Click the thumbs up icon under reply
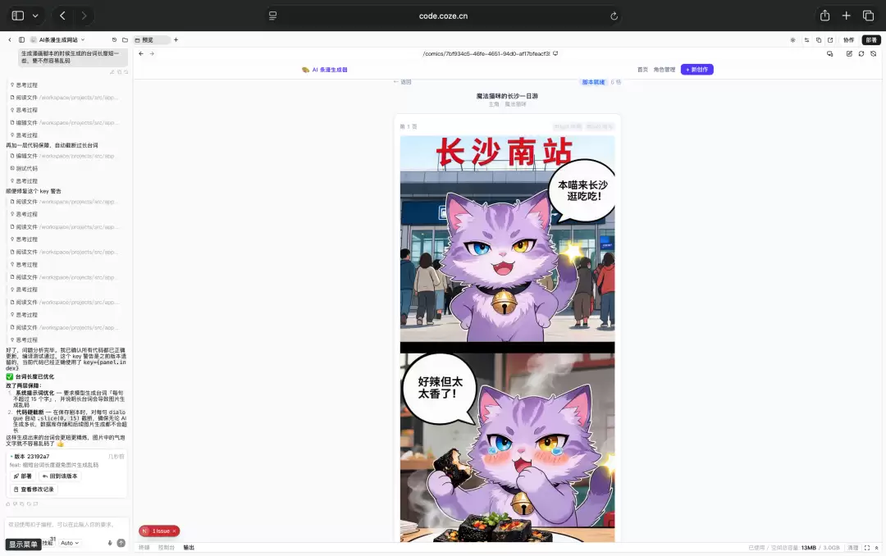 coord(8,504)
